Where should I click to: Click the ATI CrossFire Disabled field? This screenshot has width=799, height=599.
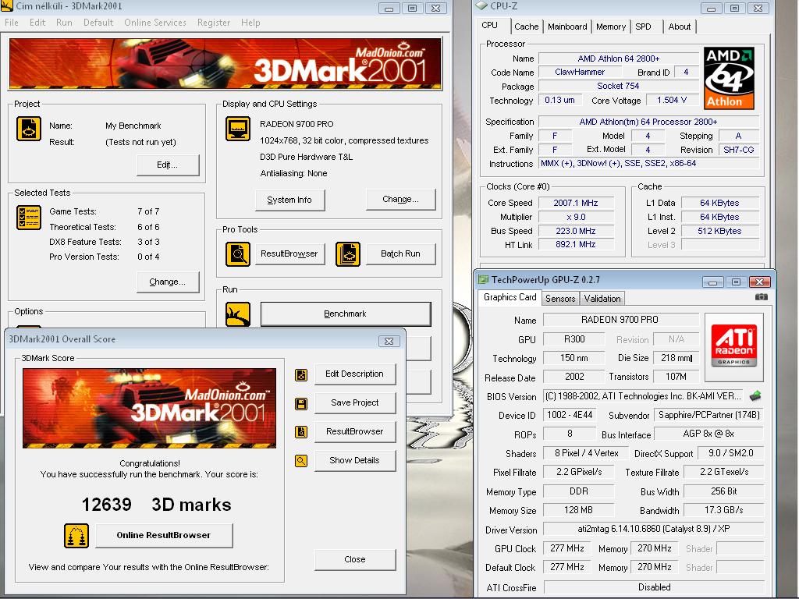654,587
